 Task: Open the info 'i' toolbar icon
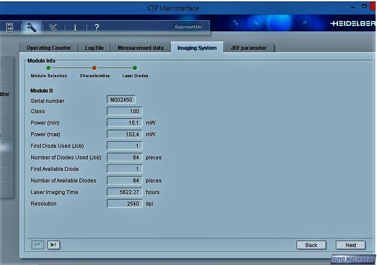click(75, 27)
